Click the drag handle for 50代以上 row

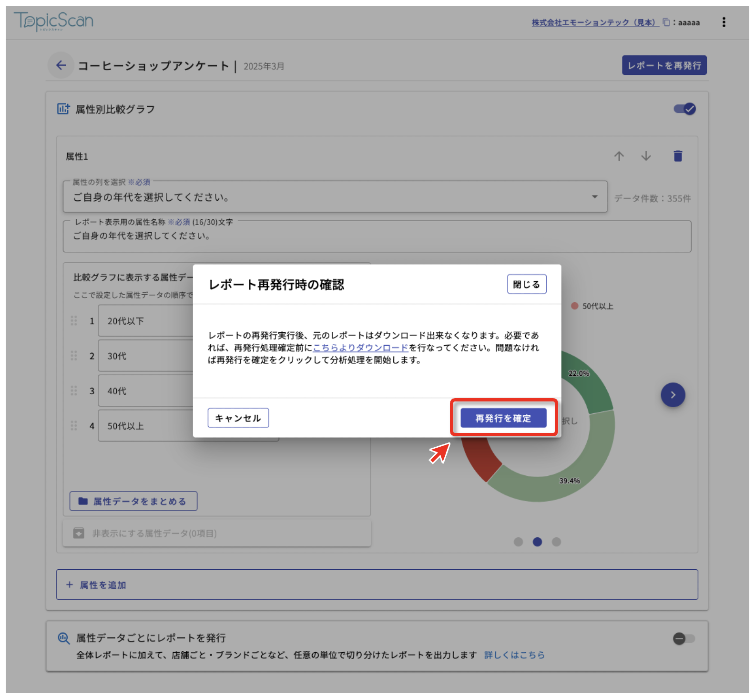(x=74, y=426)
